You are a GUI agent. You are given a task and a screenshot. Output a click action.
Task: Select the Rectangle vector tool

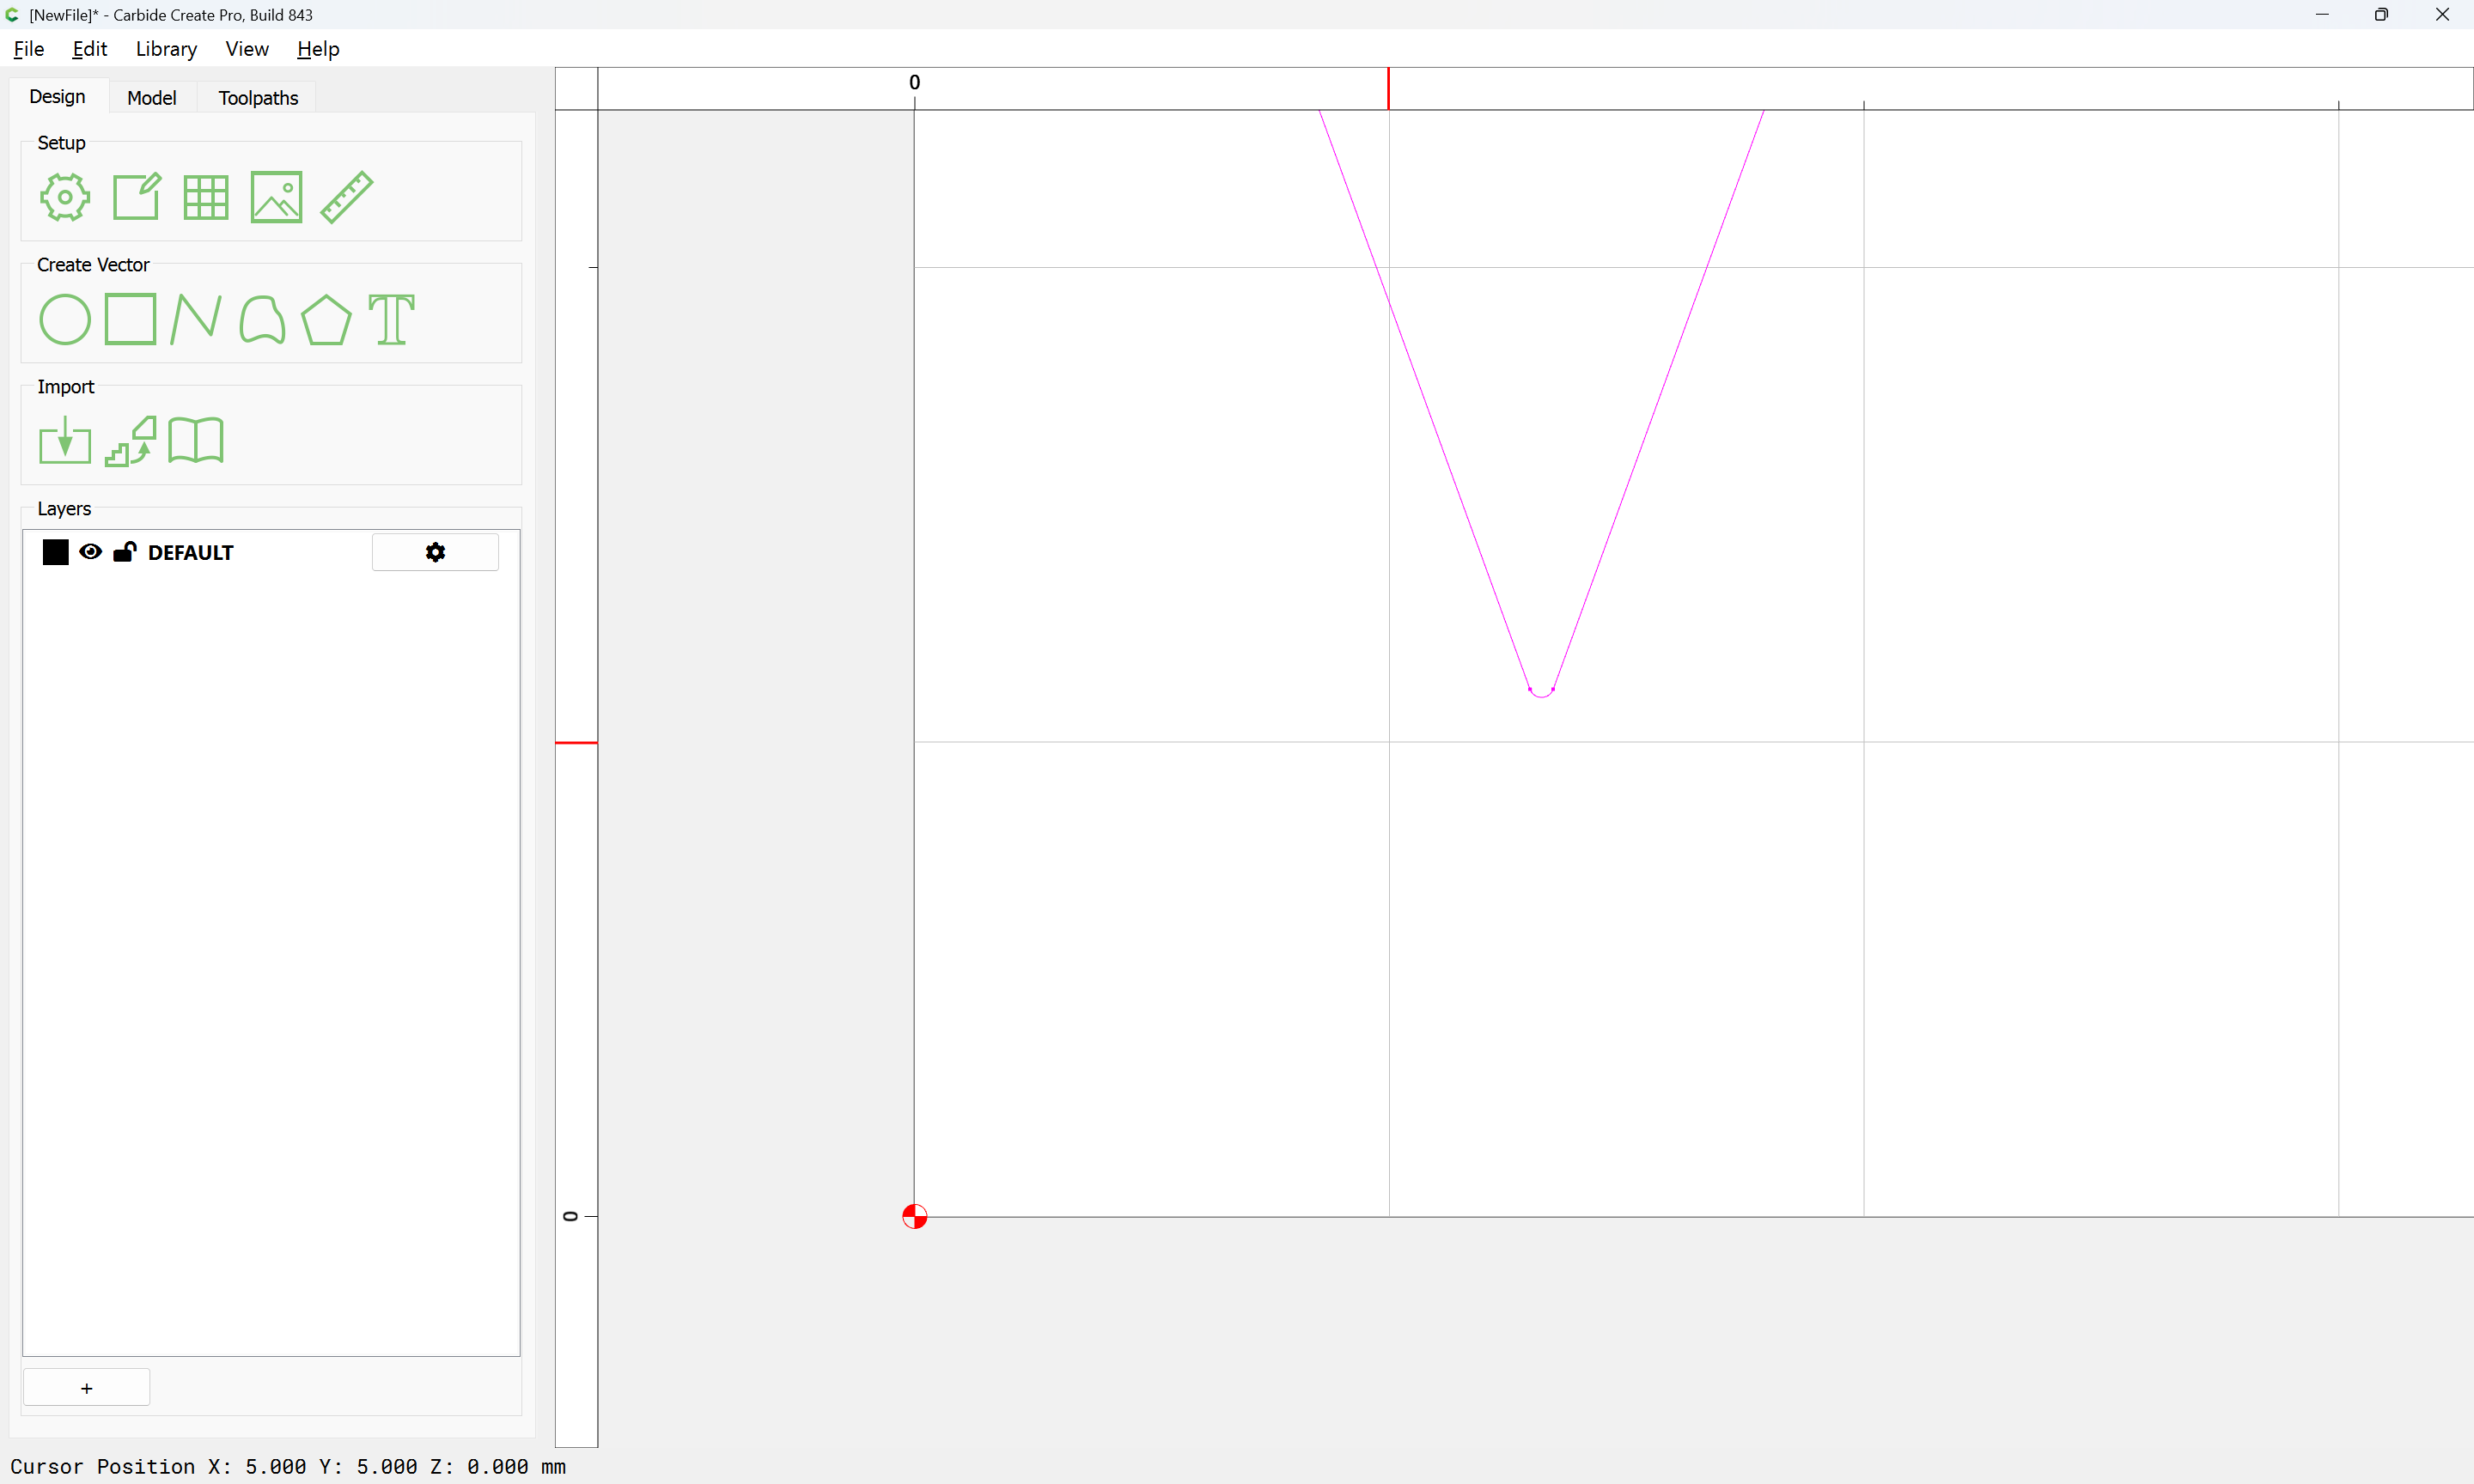point(131,319)
